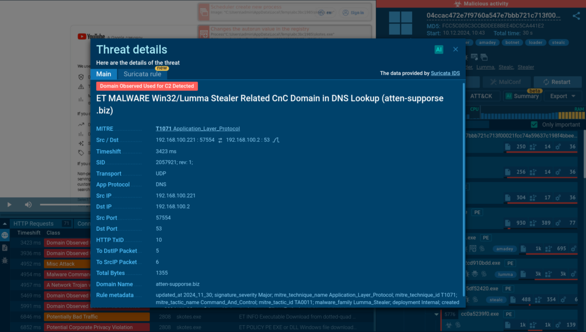This screenshot has width=586, height=332.
Task: Click the biohazard icon under process 5776
Action: (449, 325)
